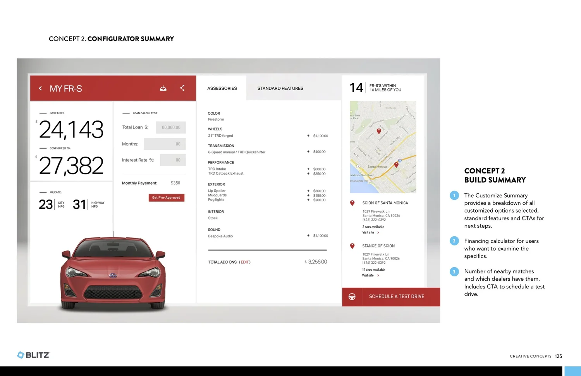Go back using MY FR-S arrow
This screenshot has height=376, width=581.
40,88
